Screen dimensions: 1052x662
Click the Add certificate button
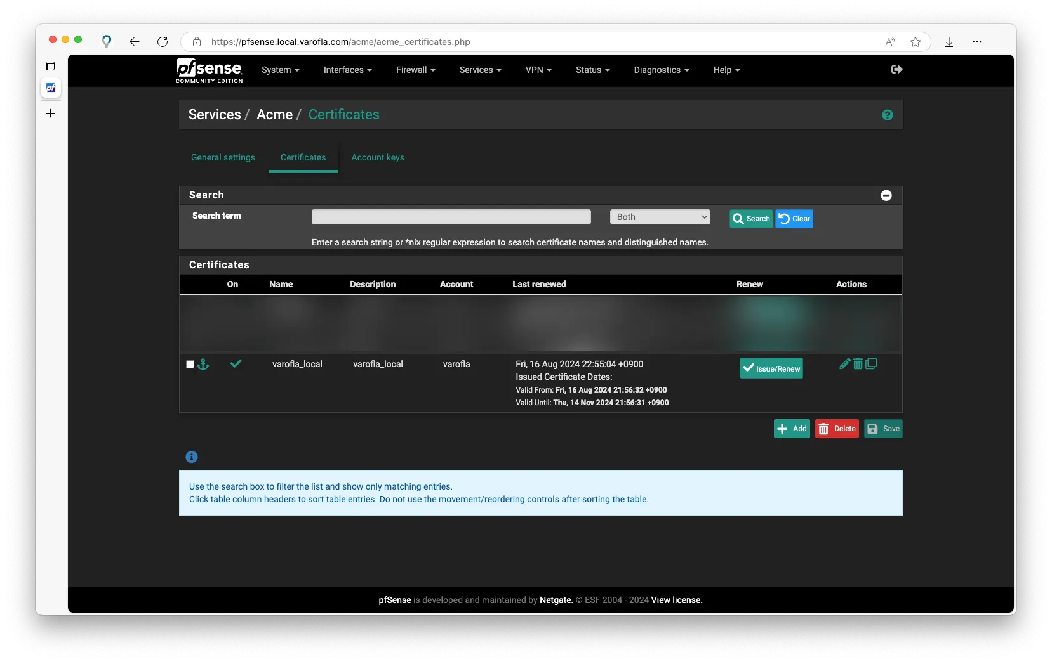tap(792, 429)
